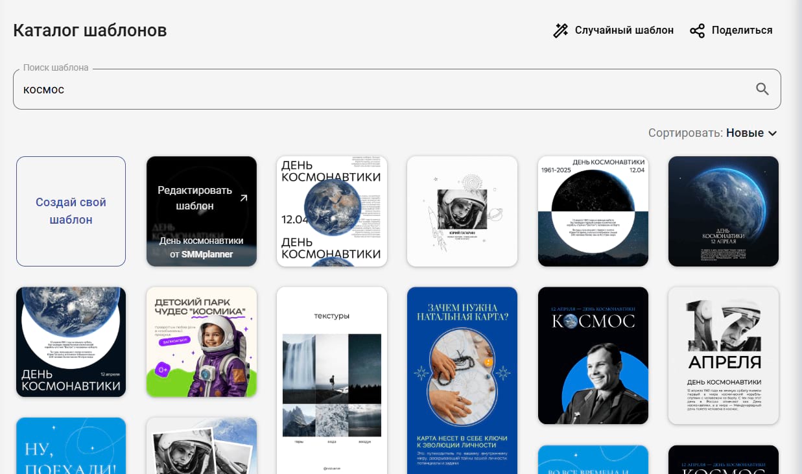Open the Сортировать: Новые dropdown
The width and height of the screenshot is (802, 474).
713,133
